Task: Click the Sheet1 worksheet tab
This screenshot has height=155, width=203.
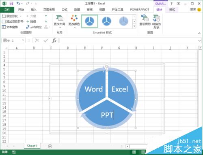Action: click(x=32, y=146)
